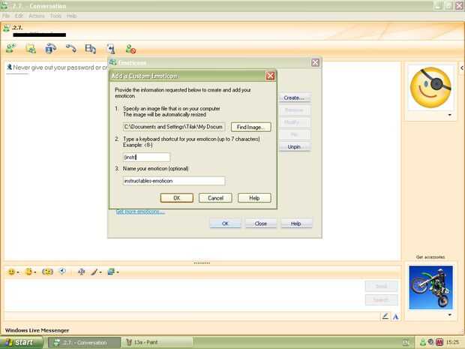Close the Add a Custom Emoticon dialog

point(270,76)
